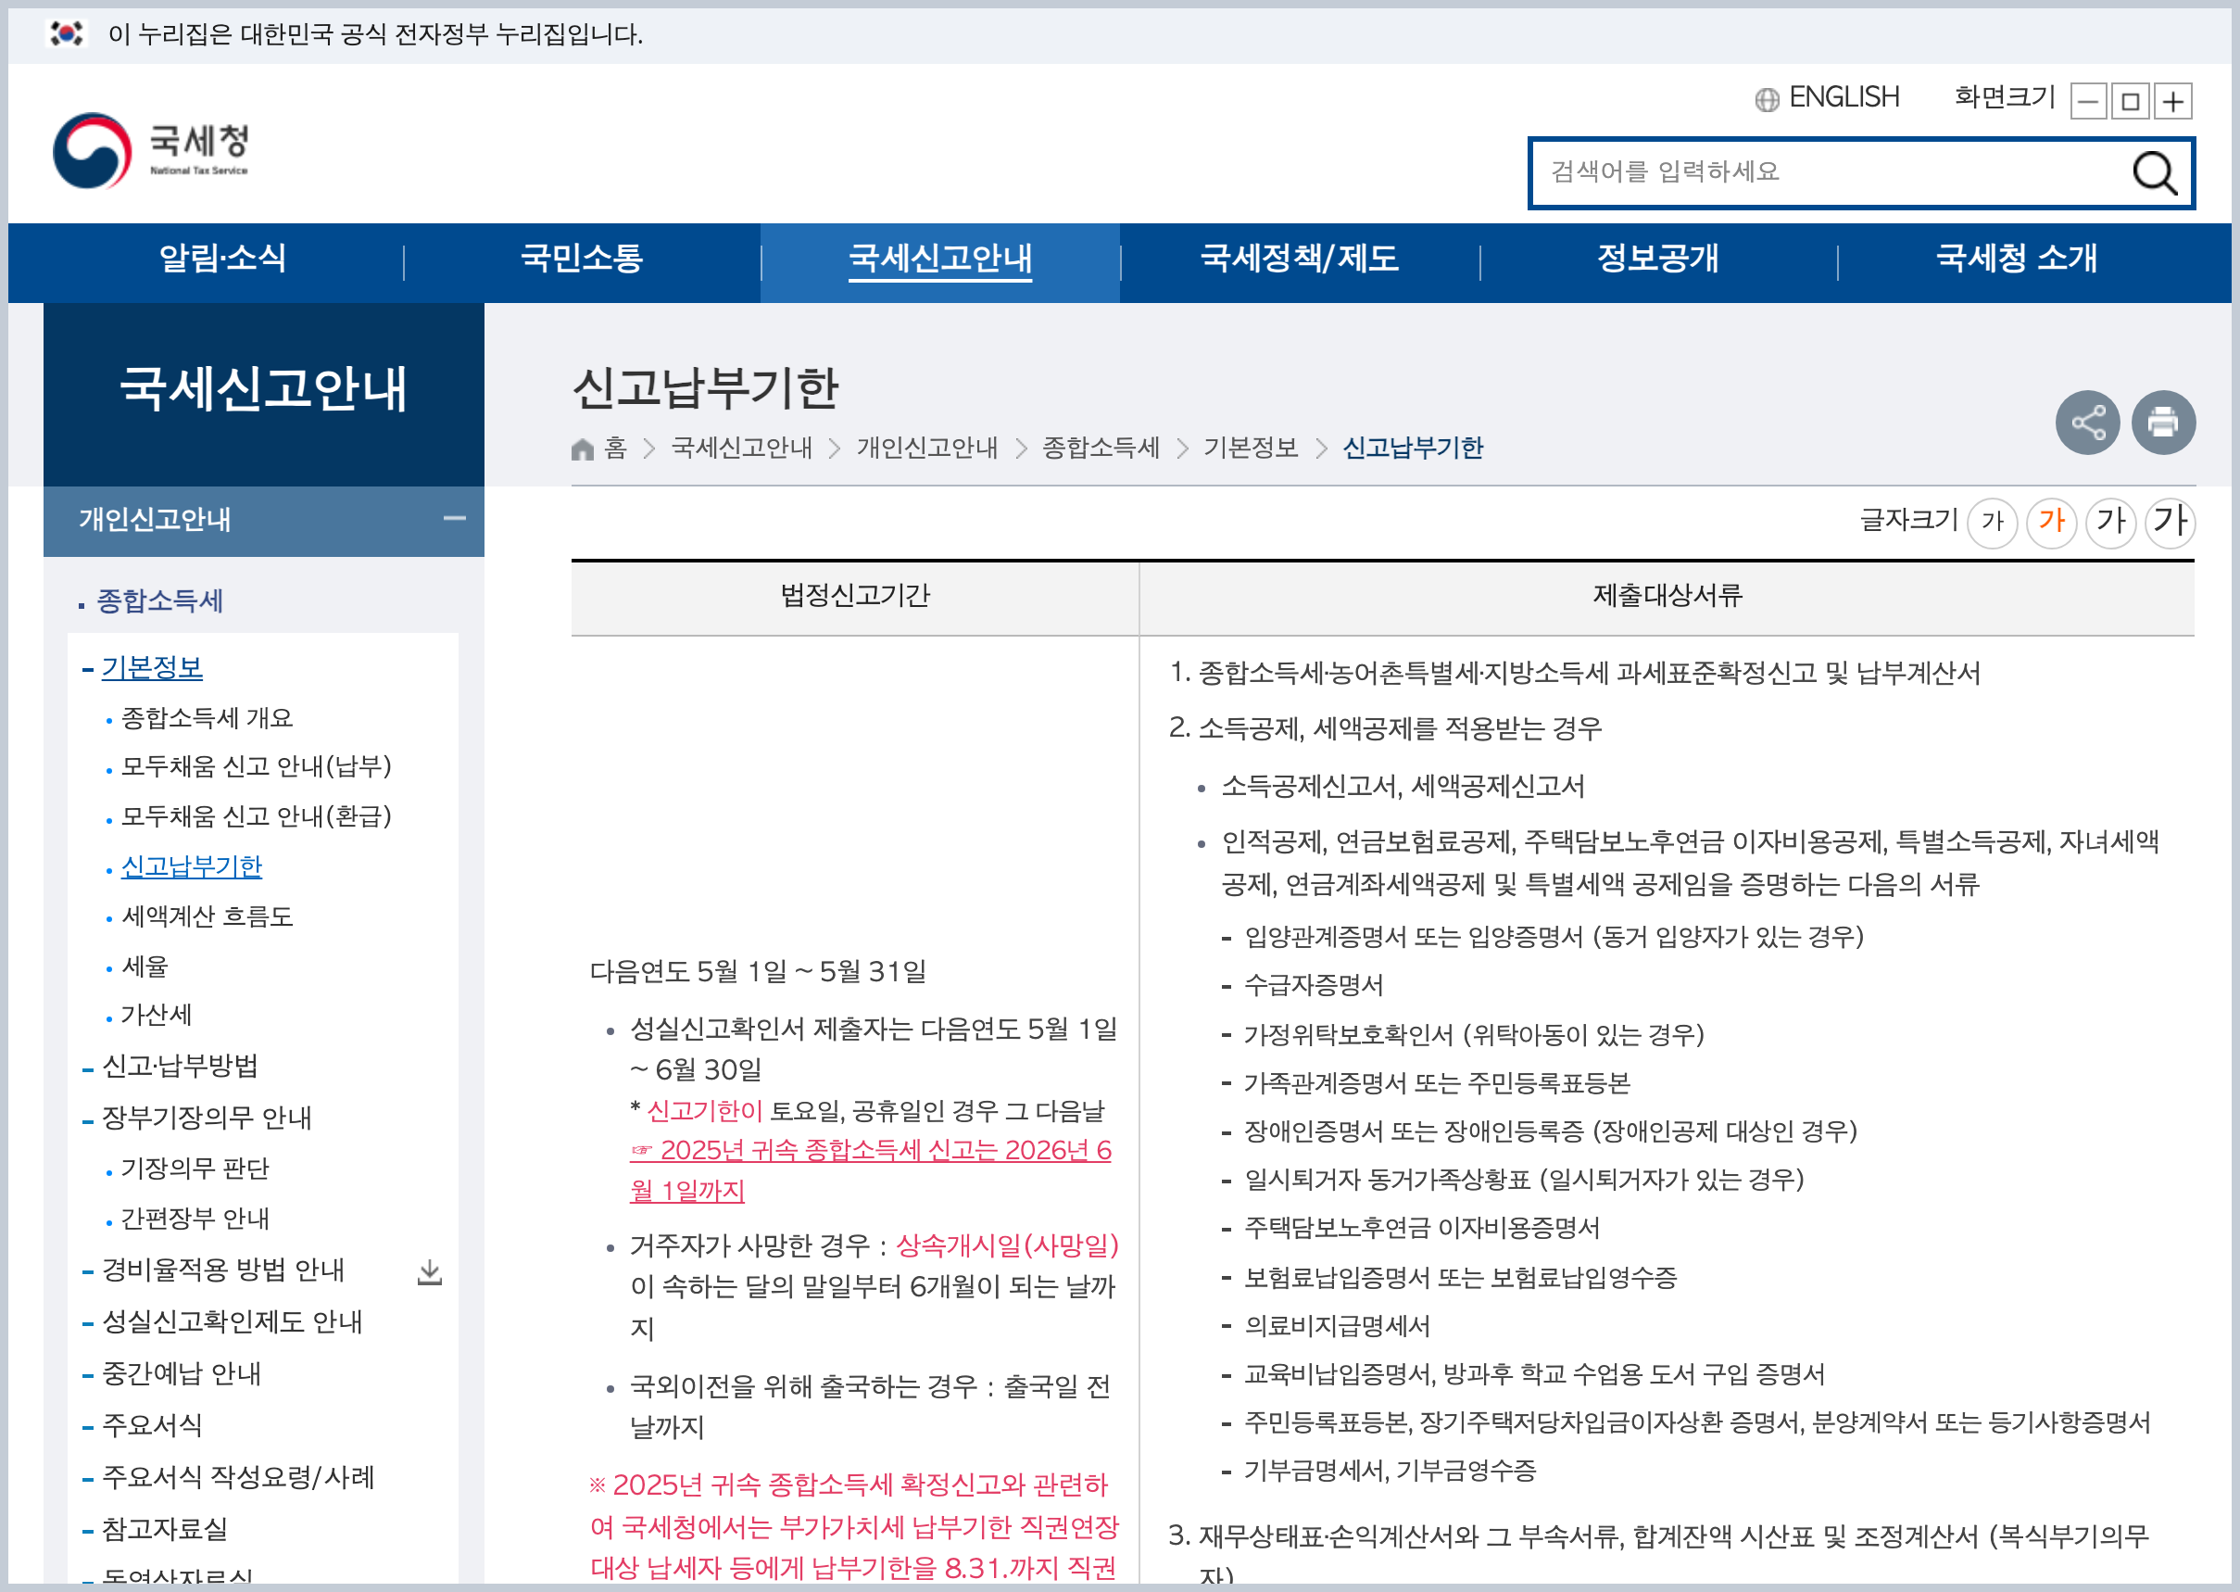Screen dimensions: 2240x1592
Task: Open the 국세정책/제도 main menu
Action: (1299, 258)
